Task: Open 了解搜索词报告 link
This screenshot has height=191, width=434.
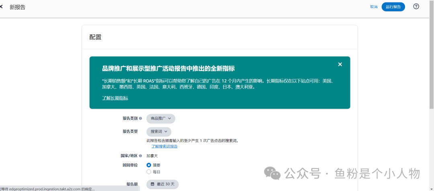Action: (x=164, y=146)
